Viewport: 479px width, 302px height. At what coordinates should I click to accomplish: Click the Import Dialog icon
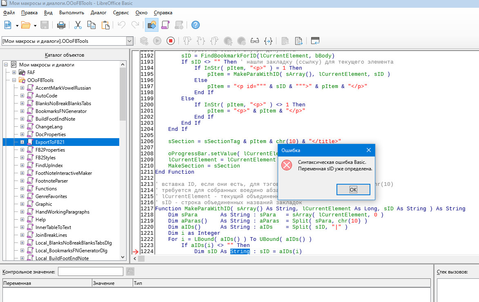coord(315,41)
